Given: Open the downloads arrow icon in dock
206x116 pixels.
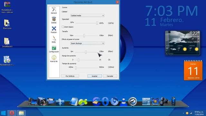Looking at the screenshot, I should (60, 102).
